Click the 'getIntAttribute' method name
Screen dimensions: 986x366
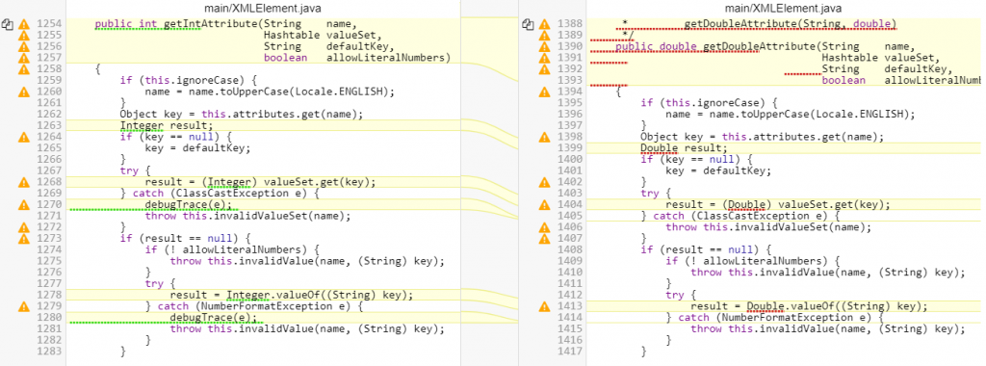tap(211, 24)
